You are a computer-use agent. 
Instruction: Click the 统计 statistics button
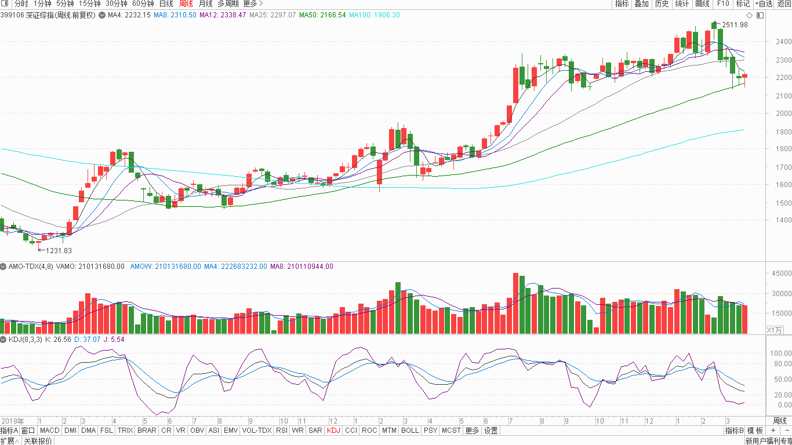[x=682, y=3]
